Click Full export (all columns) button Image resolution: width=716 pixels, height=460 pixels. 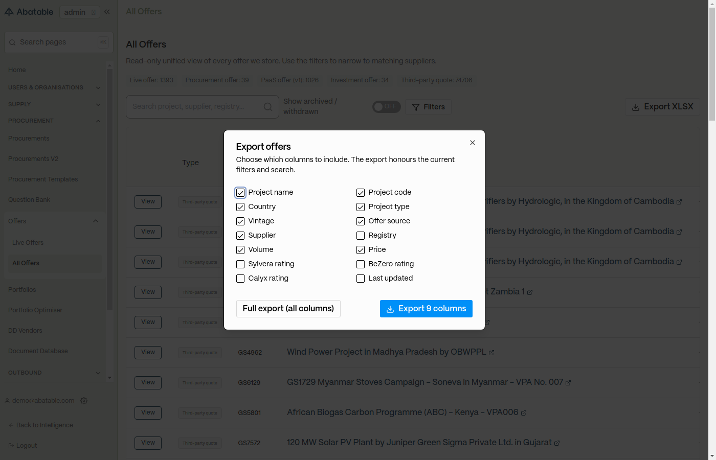click(x=288, y=309)
